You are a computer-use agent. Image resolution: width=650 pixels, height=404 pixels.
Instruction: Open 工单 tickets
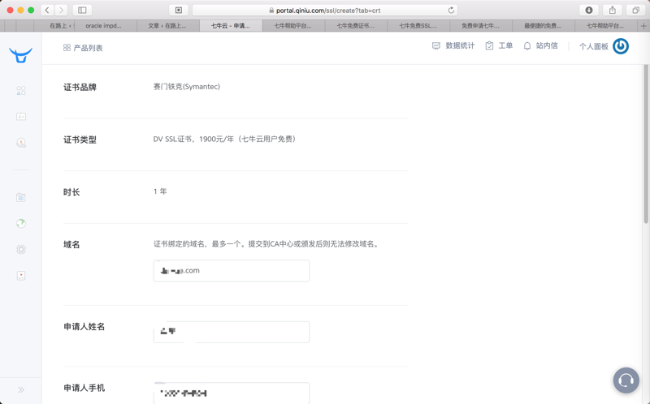499,45
